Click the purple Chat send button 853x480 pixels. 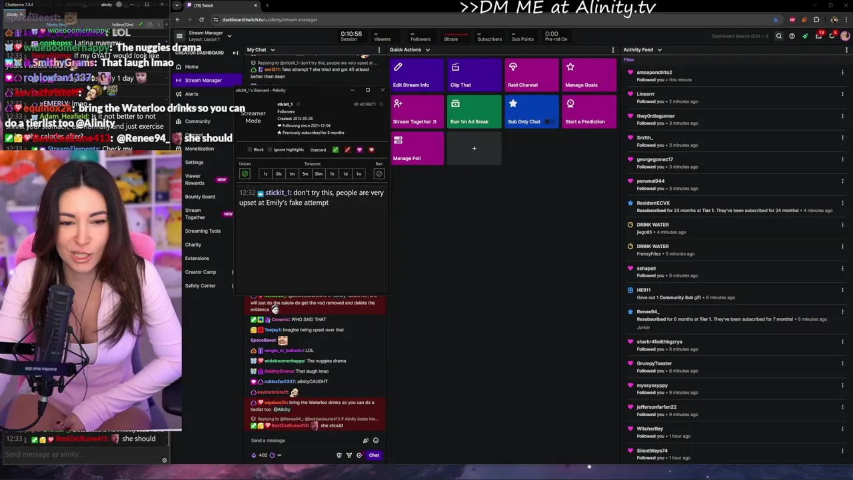374,455
